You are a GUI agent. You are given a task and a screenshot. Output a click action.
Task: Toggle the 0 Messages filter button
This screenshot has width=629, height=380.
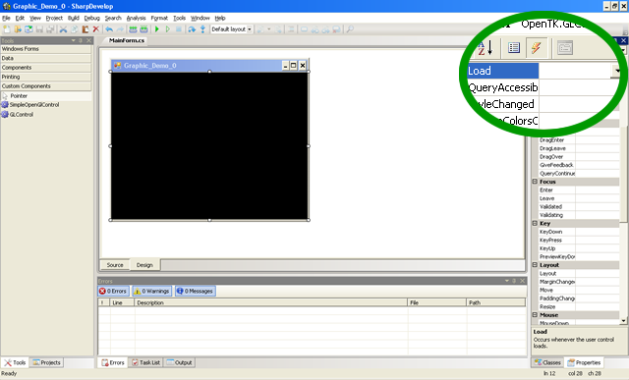(195, 291)
